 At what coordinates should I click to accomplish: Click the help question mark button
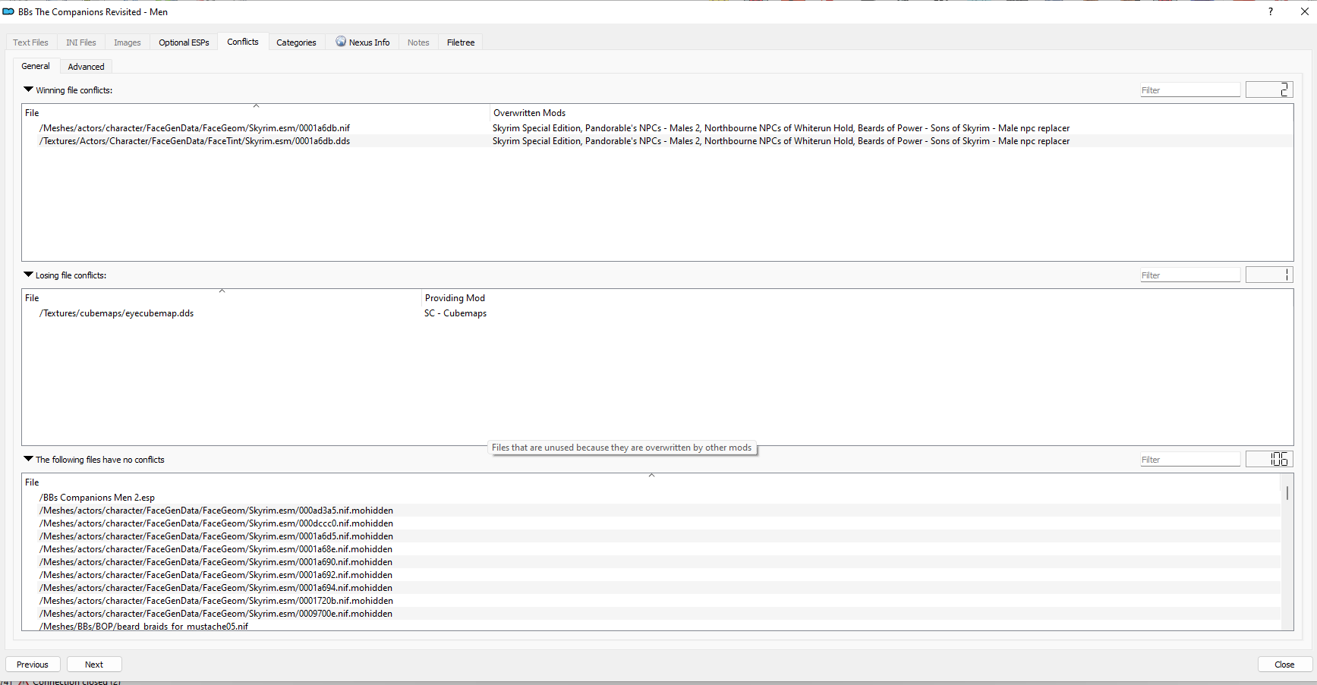1271,11
